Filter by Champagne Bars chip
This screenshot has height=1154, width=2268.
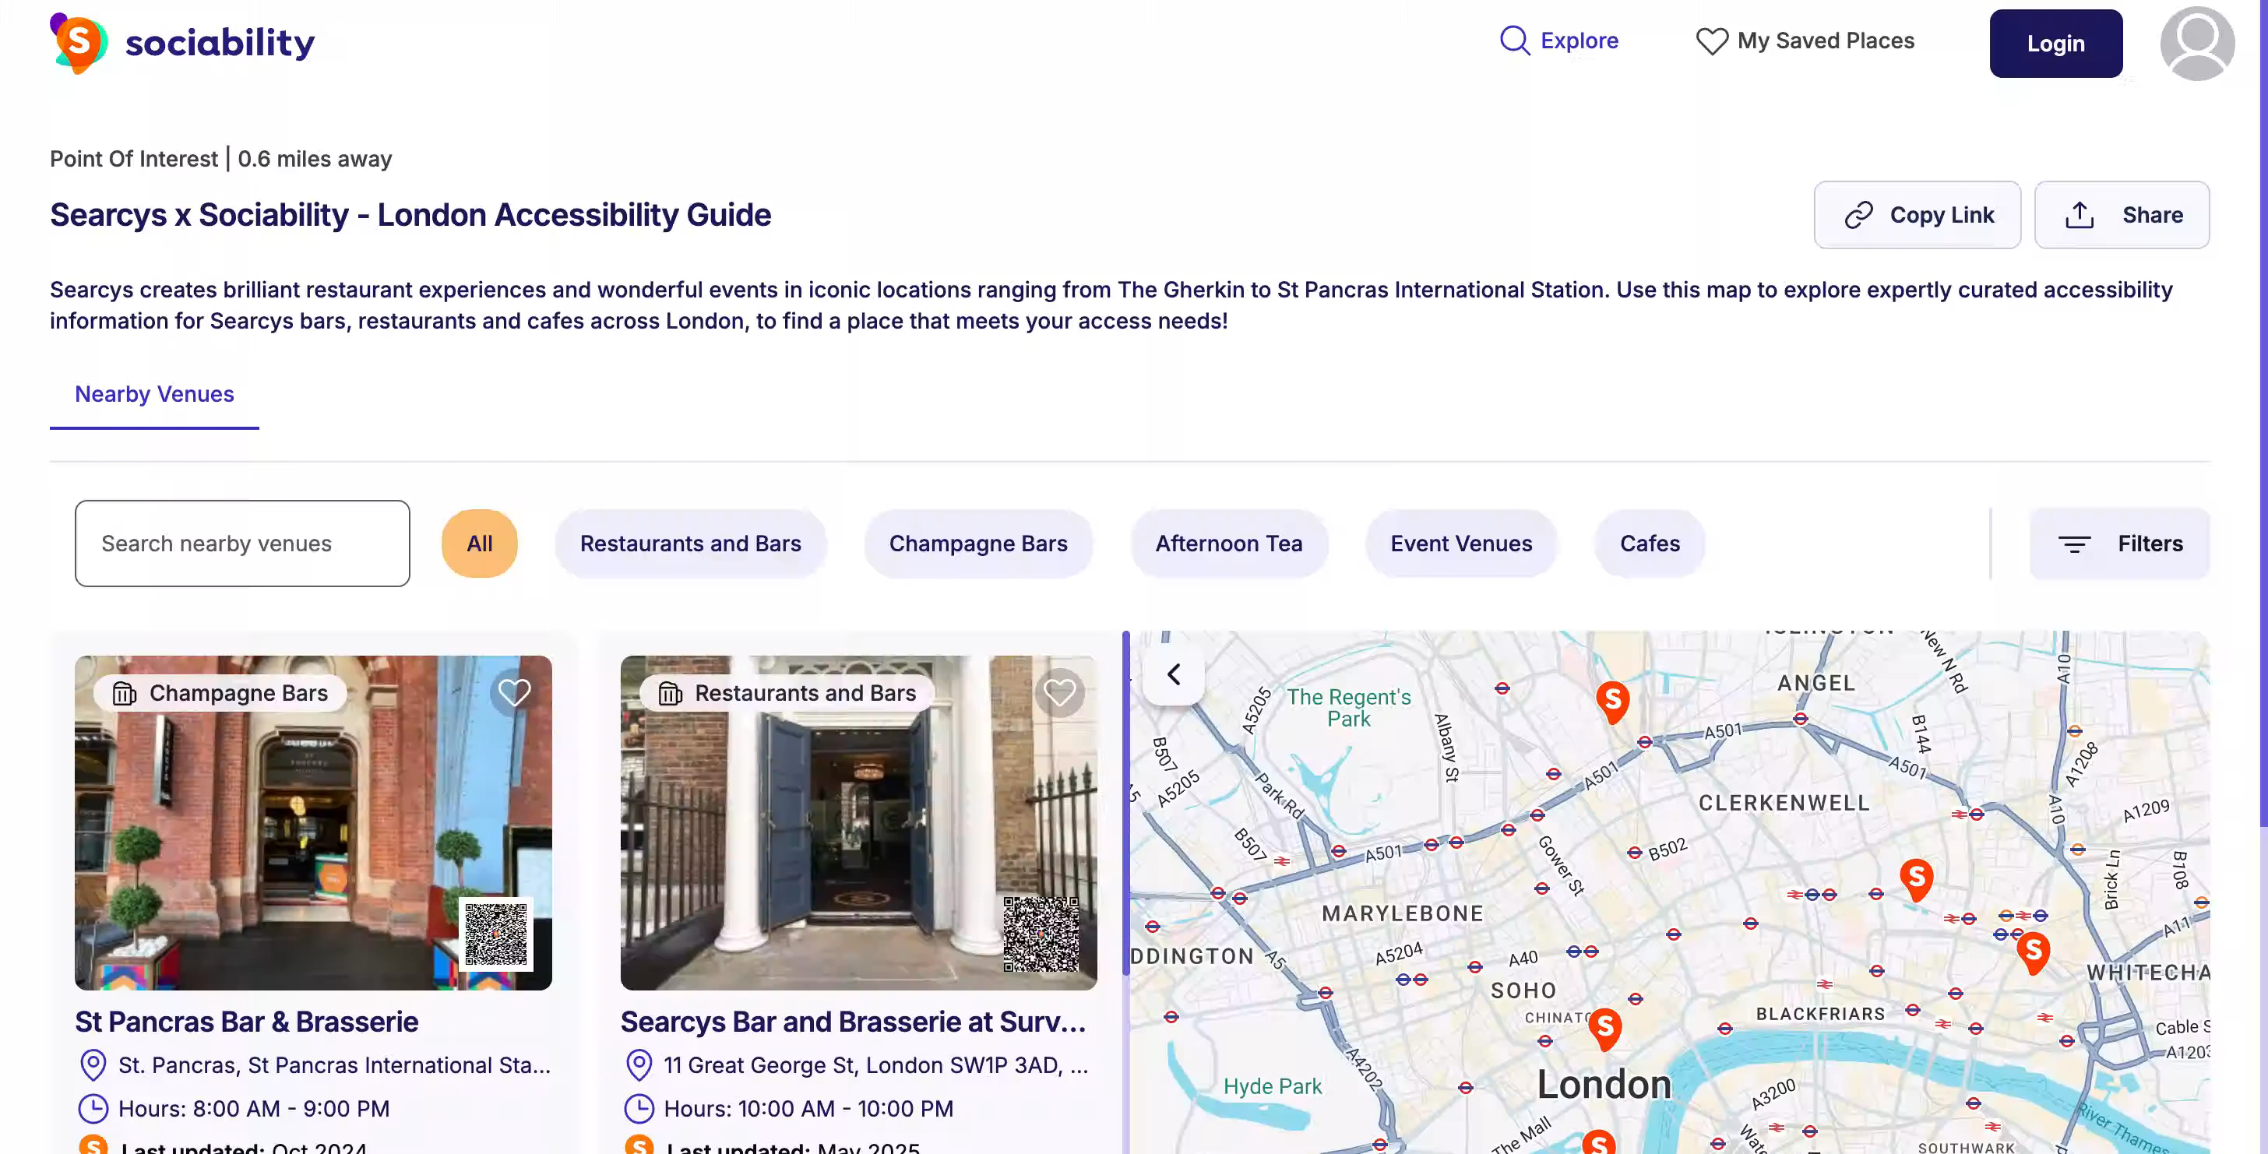pyautogui.click(x=978, y=543)
